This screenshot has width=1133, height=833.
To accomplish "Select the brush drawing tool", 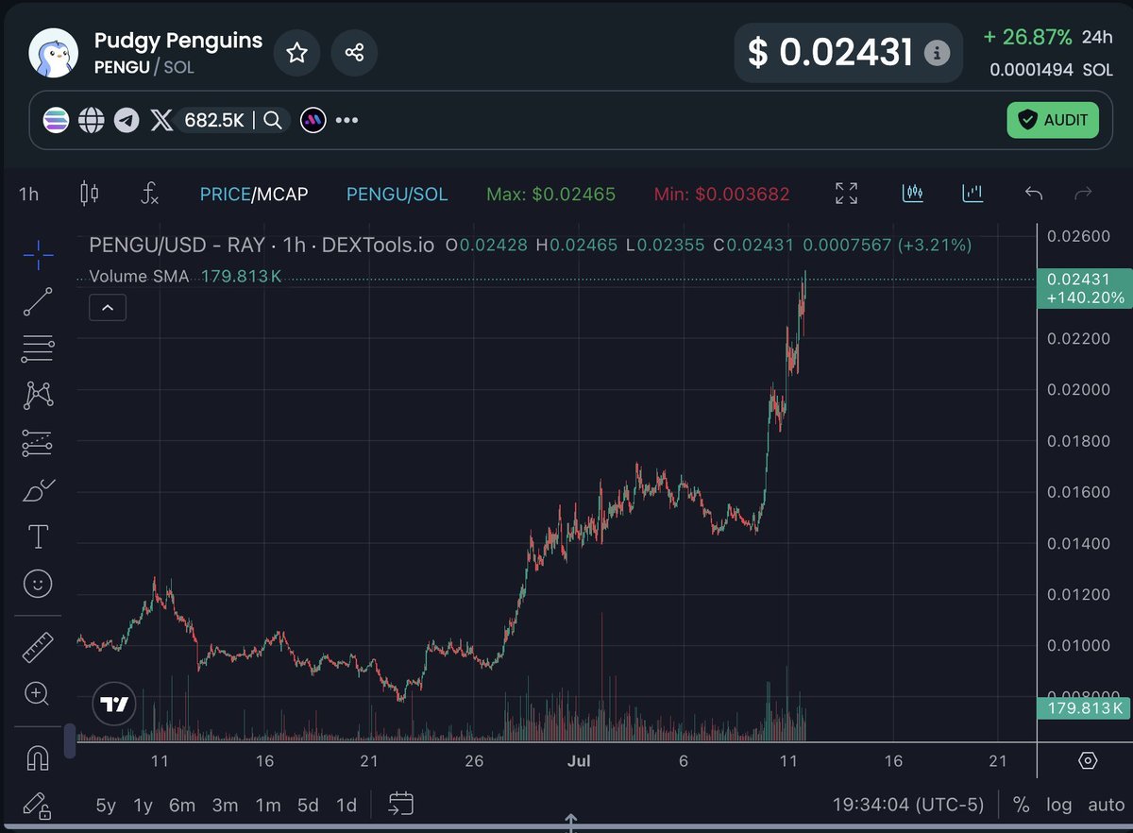I will point(38,490).
